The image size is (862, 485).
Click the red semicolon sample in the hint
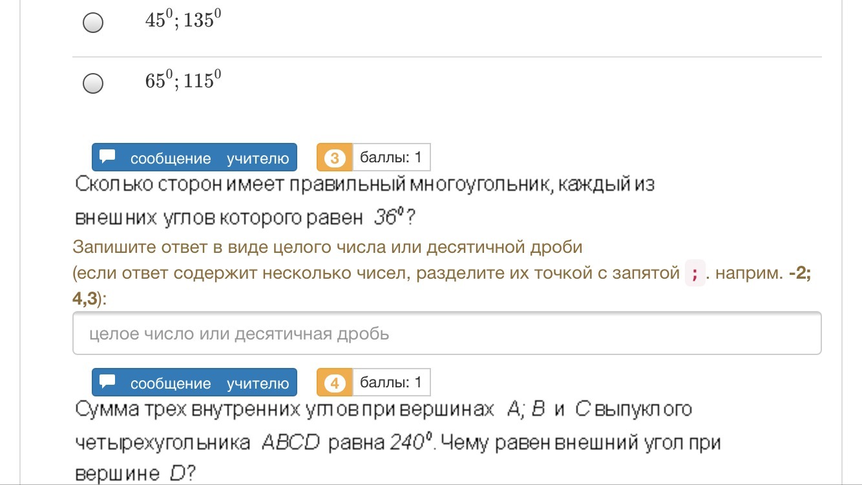(x=694, y=274)
